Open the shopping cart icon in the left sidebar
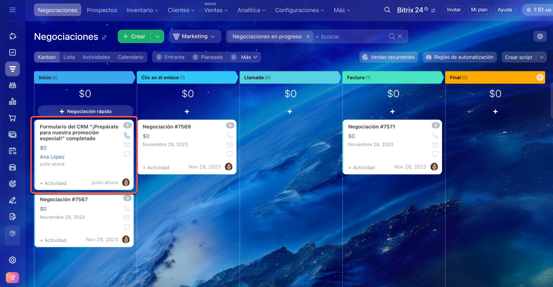553x287 pixels. coord(13,118)
